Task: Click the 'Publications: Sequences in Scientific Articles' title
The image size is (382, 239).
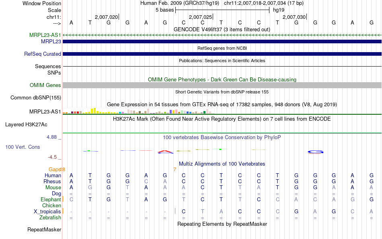Action: tap(222, 61)
